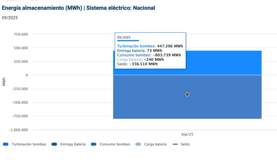Toggle the Saldo series legend label
Image resolution: width=277 pixels, height=164 pixels.
pyautogui.click(x=185, y=144)
